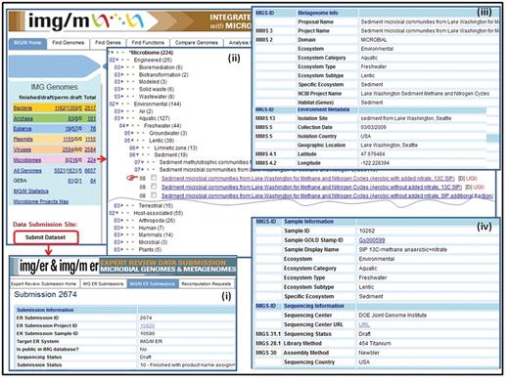Screen dimensions: 509x381
Task: Open the Find Genomes tab
Action: [68, 43]
